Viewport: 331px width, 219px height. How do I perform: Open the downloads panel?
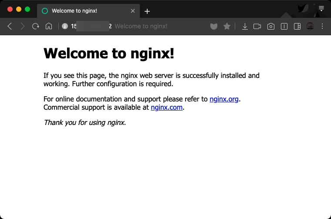(x=245, y=27)
